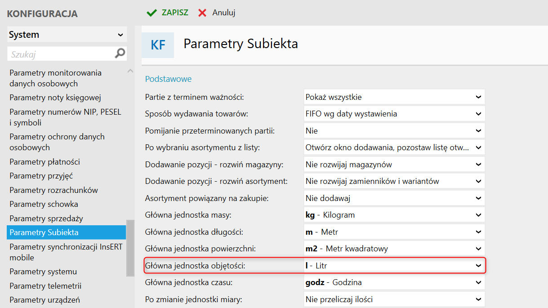This screenshot has height=308, width=548.
Task: Click the red Anuluj X icon
Action: pos(203,13)
